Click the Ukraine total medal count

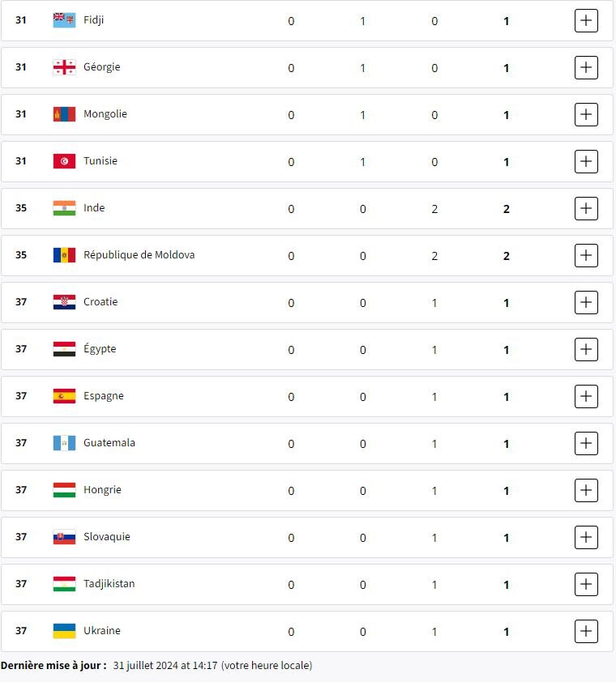click(507, 632)
